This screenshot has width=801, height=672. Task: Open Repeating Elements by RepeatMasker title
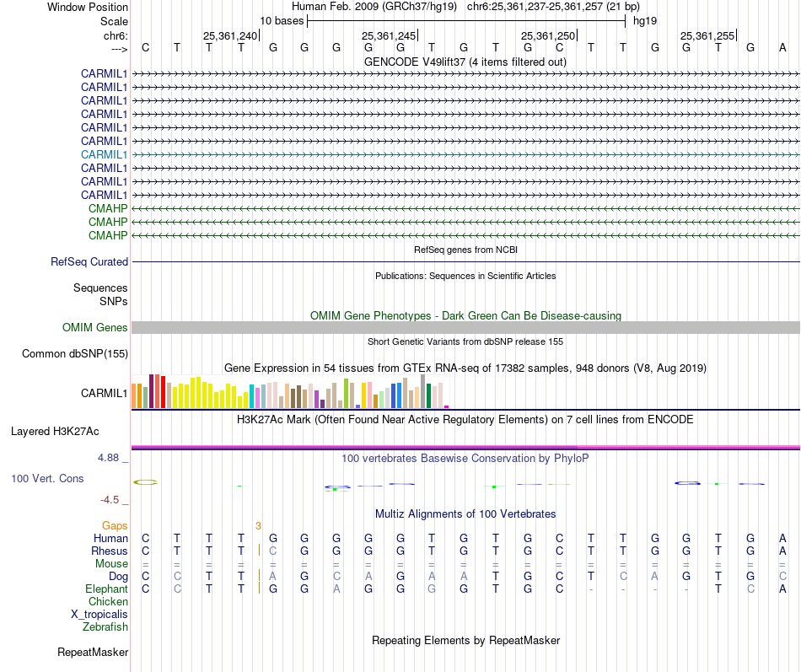tap(465, 641)
